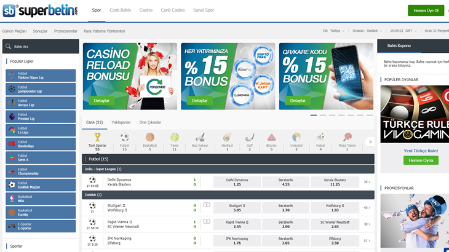The image size is (449, 252).
Task: Select Futbol sport icon filter
Action: (x=125, y=137)
